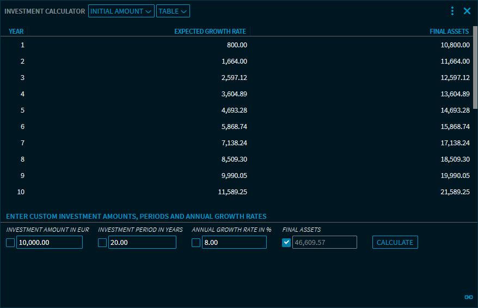Image resolution: width=478 pixels, height=308 pixels.
Task: Focus the Investment Period in Years field
Action: click(x=142, y=243)
